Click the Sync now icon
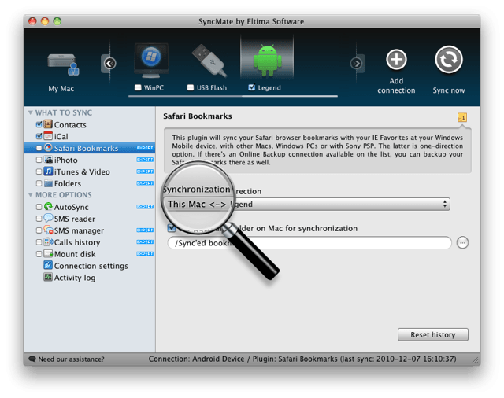Viewport: 504px width, 398px height. (x=447, y=61)
